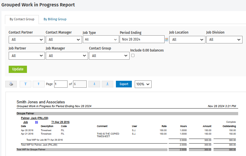This screenshot has height=156, width=246.
Task: Change the 100% zoom level dropdown
Action: (x=143, y=84)
